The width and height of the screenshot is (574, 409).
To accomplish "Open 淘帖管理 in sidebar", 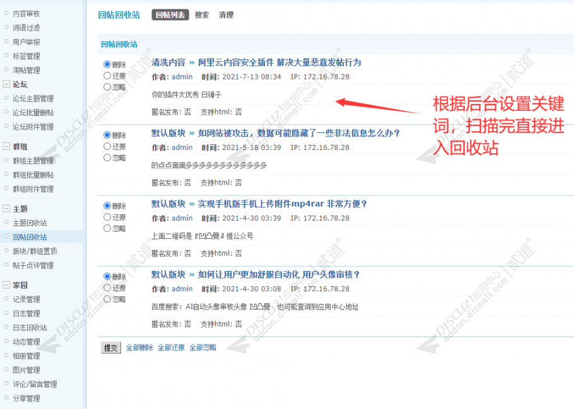I will click(26, 70).
